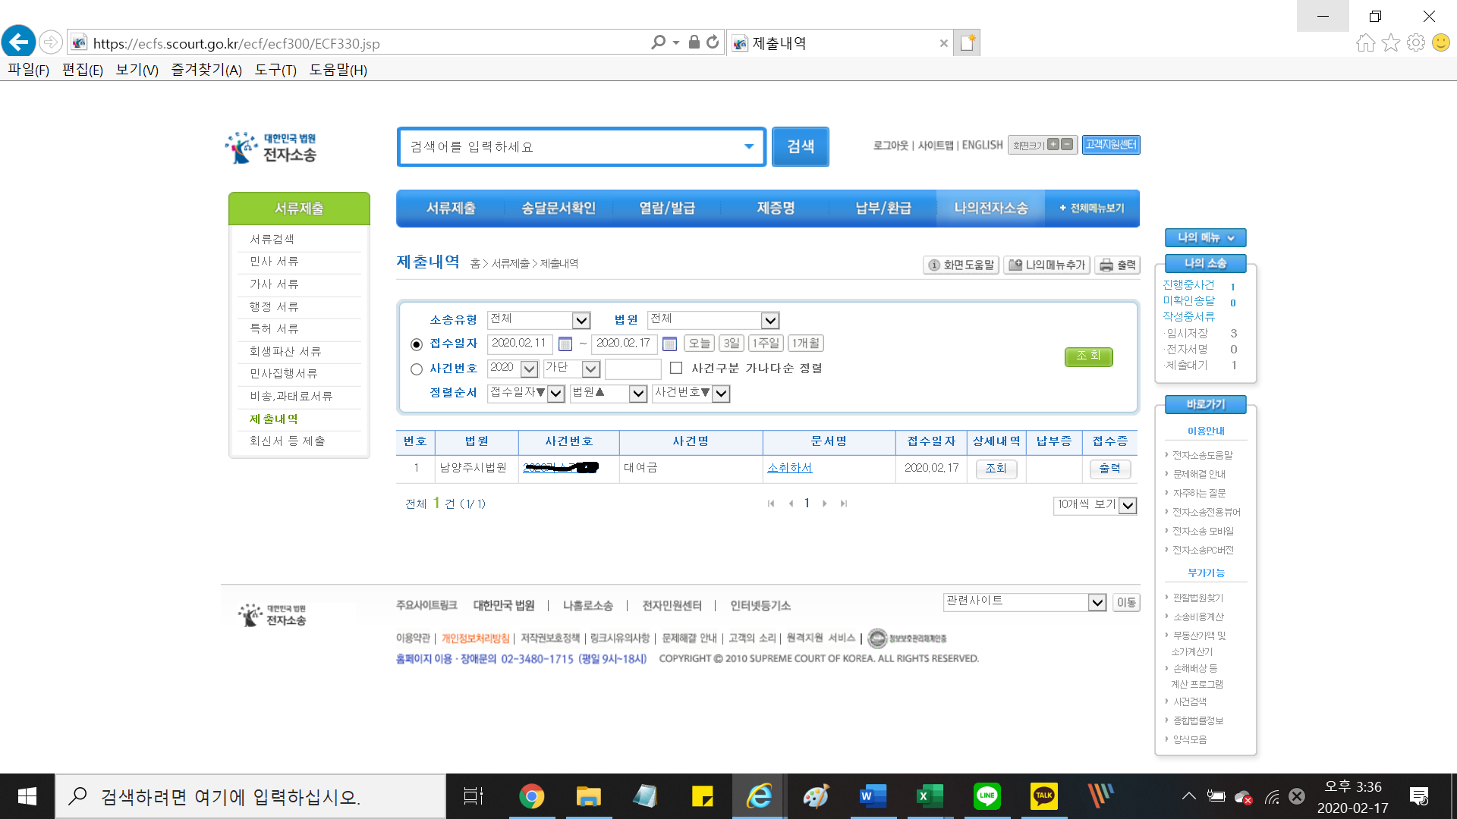Image resolution: width=1457 pixels, height=819 pixels.
Task: Open the 소취하서 document link
Action: coord(789,468)
